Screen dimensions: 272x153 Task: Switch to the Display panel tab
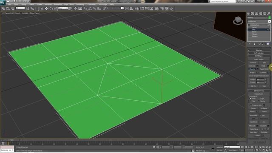[265, 14]
